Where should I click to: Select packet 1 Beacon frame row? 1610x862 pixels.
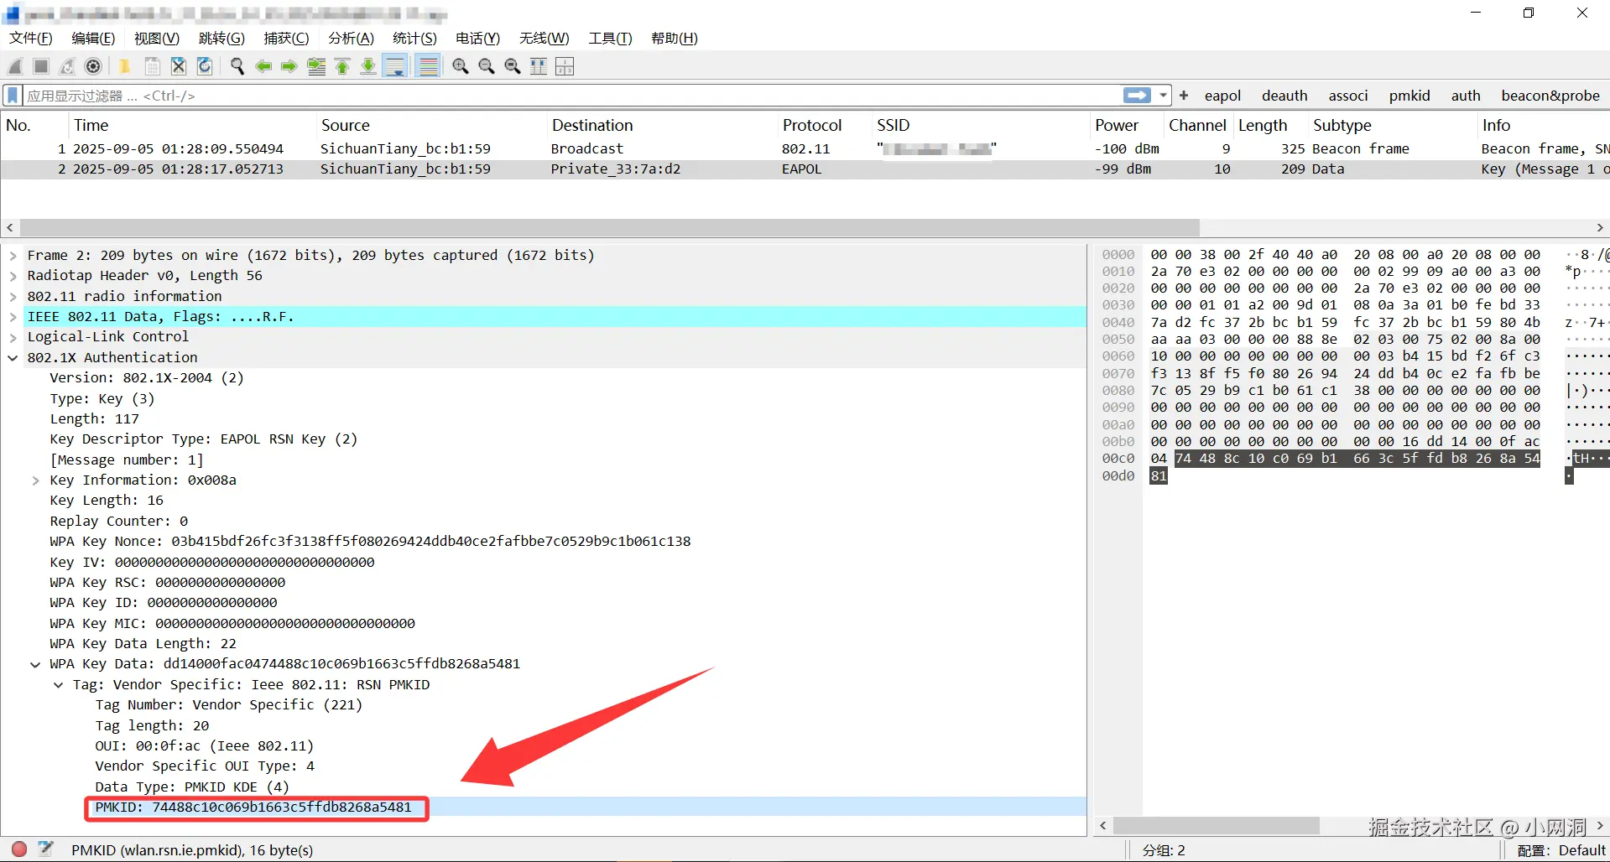tap(805, 148)
